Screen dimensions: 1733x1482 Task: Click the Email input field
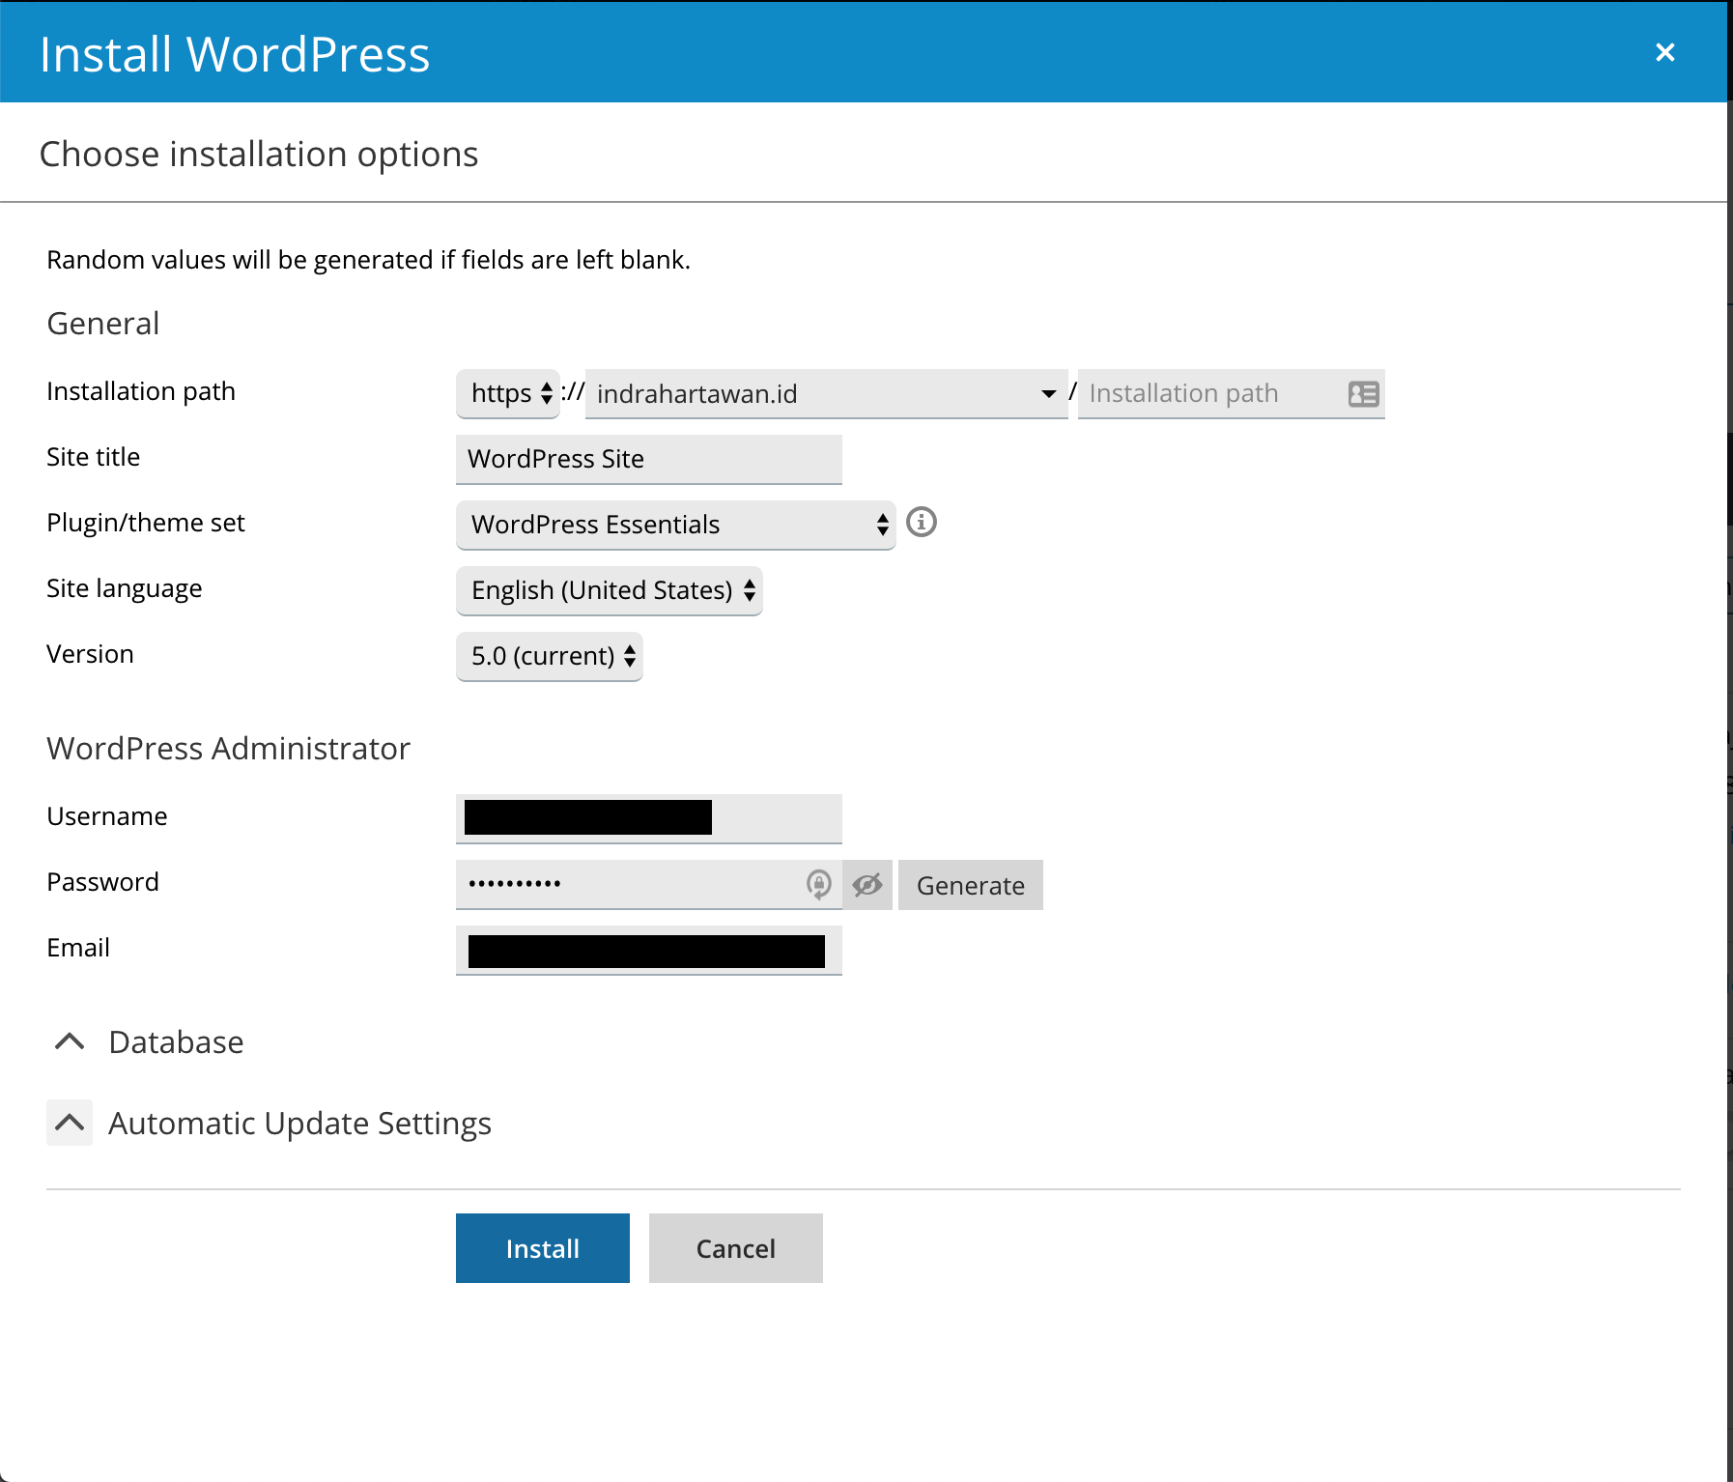649,950
